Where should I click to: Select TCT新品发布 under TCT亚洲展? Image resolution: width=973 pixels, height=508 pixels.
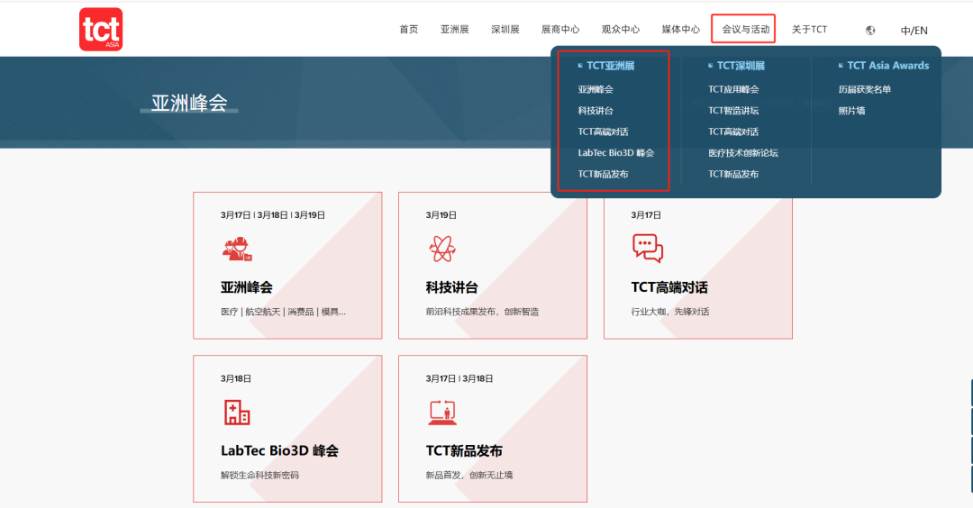[603, 174]
